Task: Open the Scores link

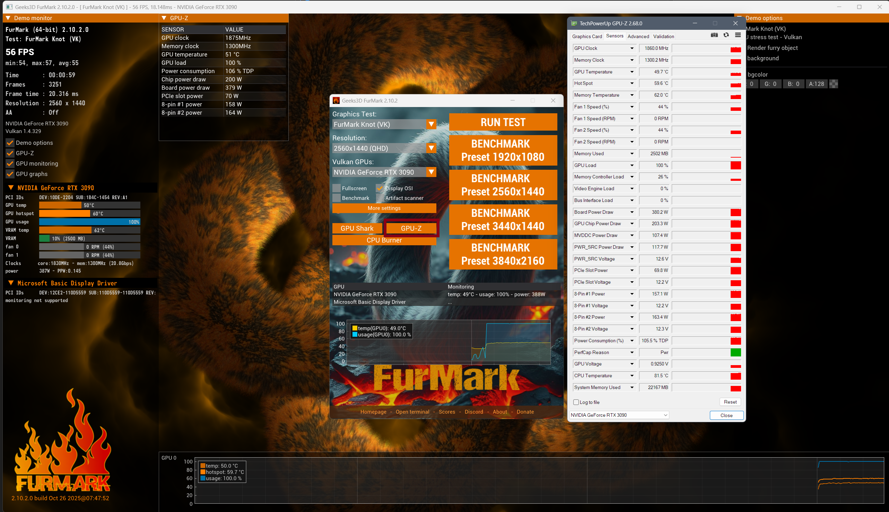Action: click(x=447, y=412)
